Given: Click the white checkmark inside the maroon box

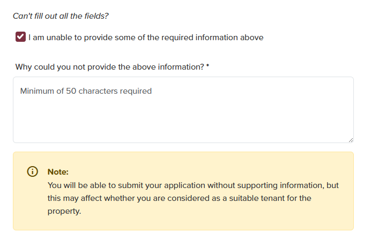Looking at the screenshot, I should tap(20, 37).
